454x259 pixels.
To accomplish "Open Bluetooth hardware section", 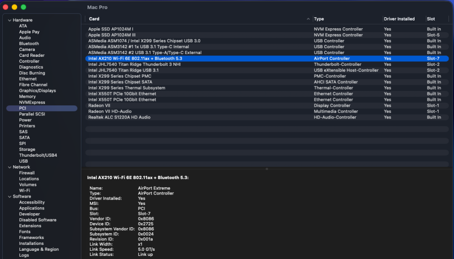I will pos(29,44).
